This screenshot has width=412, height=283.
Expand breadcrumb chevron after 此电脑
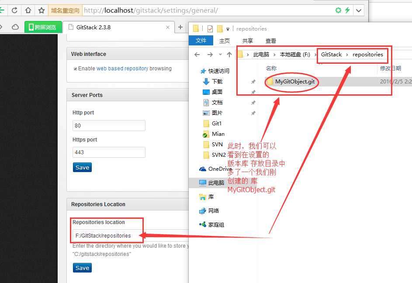pos(274,55)
